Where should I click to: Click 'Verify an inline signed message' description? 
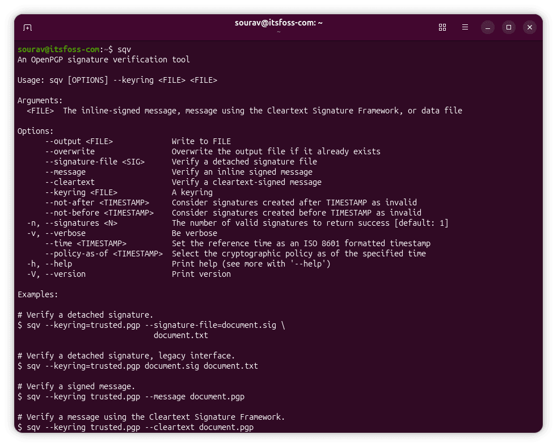[x=242, y=172]
